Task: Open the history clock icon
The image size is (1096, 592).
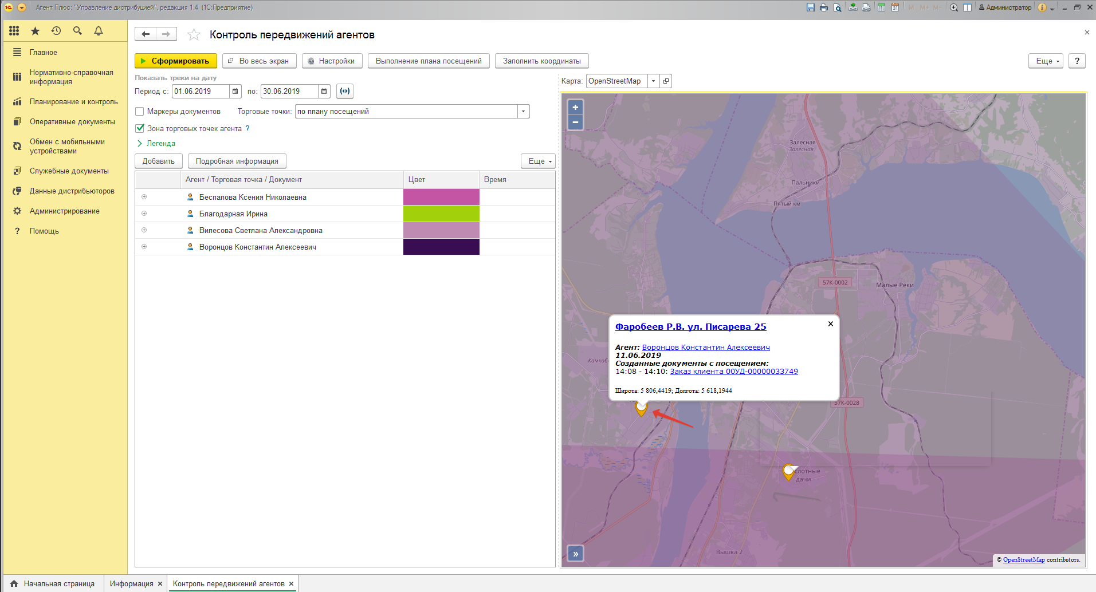Action: click(x=56, y=31)
